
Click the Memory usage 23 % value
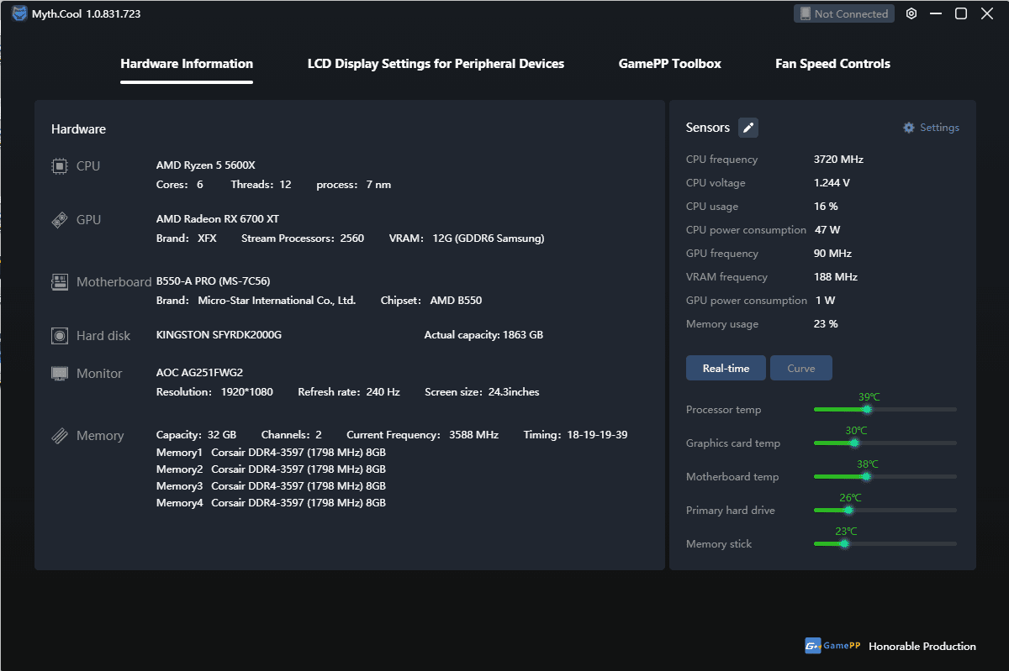pos(826,324)
